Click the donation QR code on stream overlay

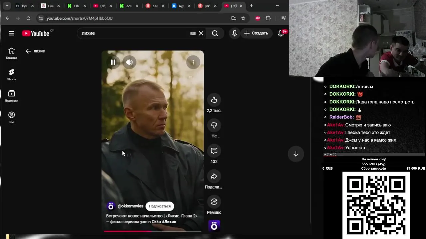click(x=376, y=205)
